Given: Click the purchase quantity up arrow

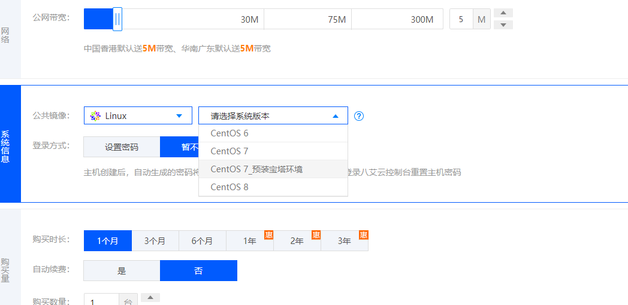Looking at the screenshot, I should point(150,297).
